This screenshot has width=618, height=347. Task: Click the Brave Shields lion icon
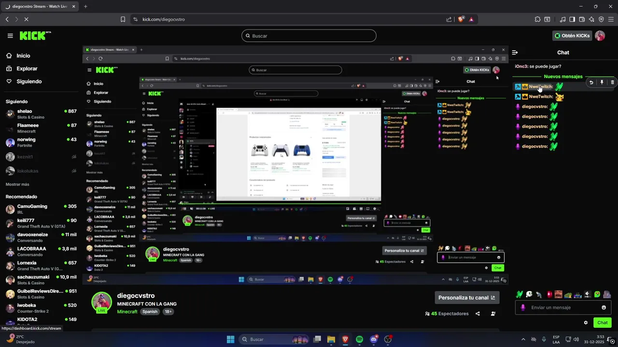(461, 19)
